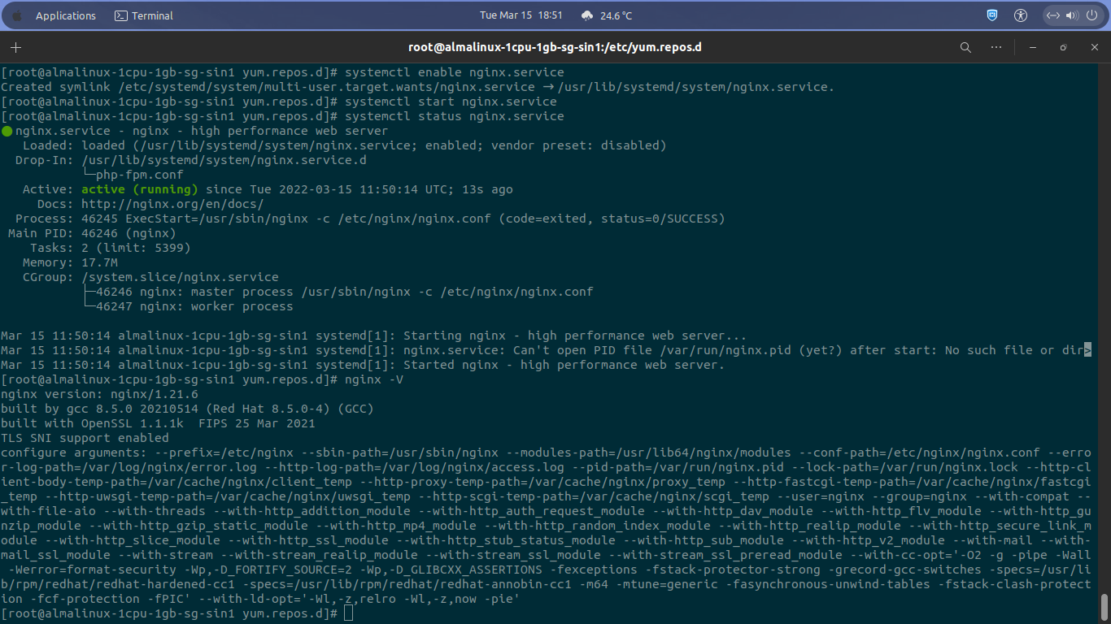Click the cursor at the last prompt
The width and height of the screenshot is (1111, 624).
[x=349, y=613]
